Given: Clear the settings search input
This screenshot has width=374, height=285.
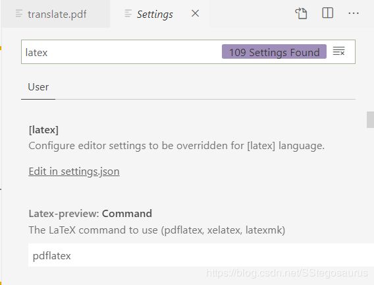Looking at the screenshot, I should point(338,51).
